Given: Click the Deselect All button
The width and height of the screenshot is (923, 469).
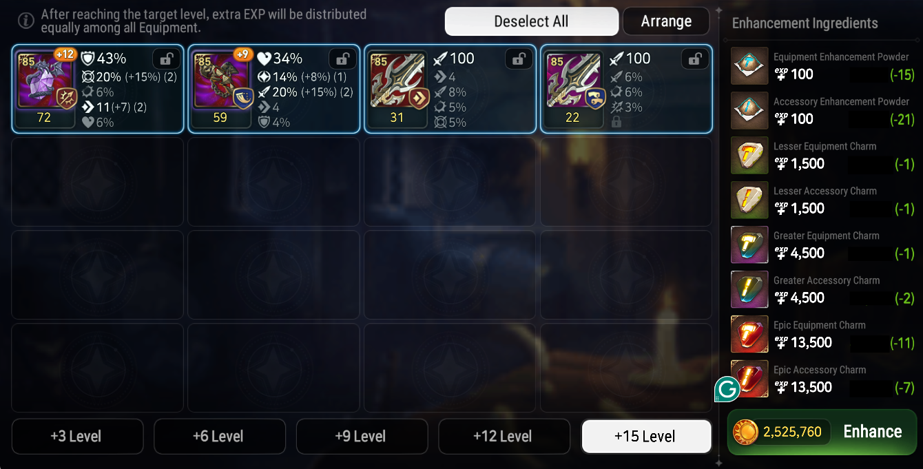Looking at the screenshot, I should click(532, 21).
